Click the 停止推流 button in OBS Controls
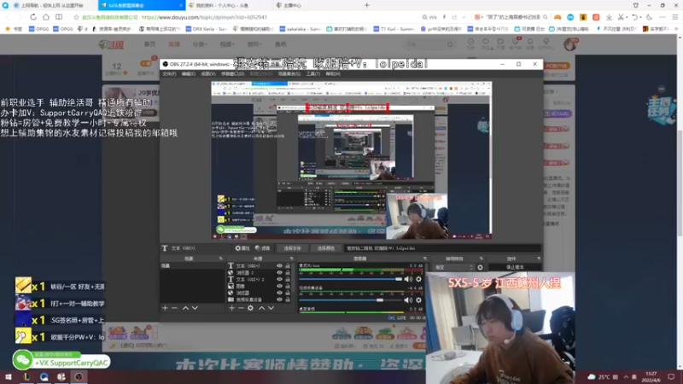 coord(515,267)
